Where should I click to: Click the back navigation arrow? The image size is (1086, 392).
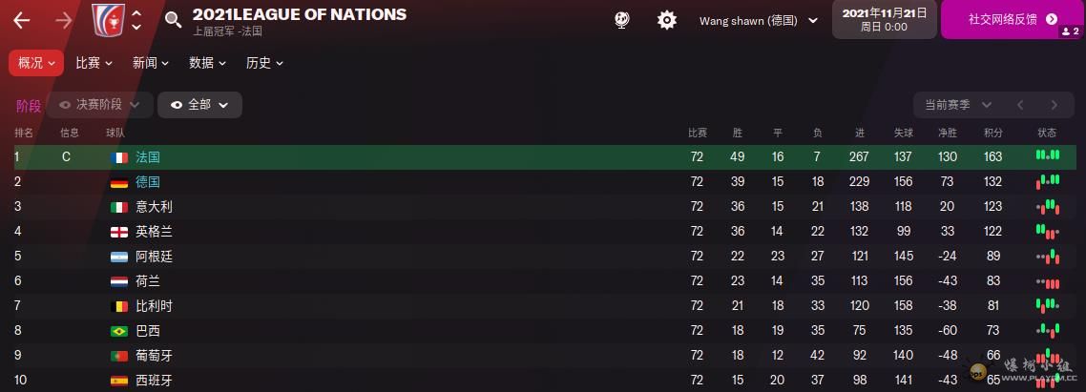22,20
